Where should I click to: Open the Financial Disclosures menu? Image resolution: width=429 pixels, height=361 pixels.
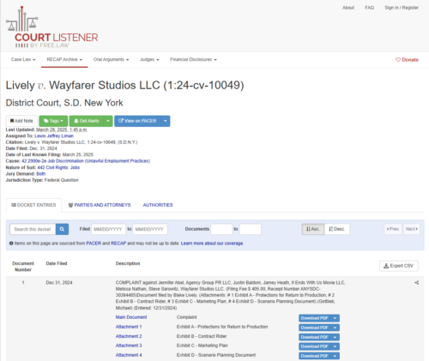click(x=193, y=59)
